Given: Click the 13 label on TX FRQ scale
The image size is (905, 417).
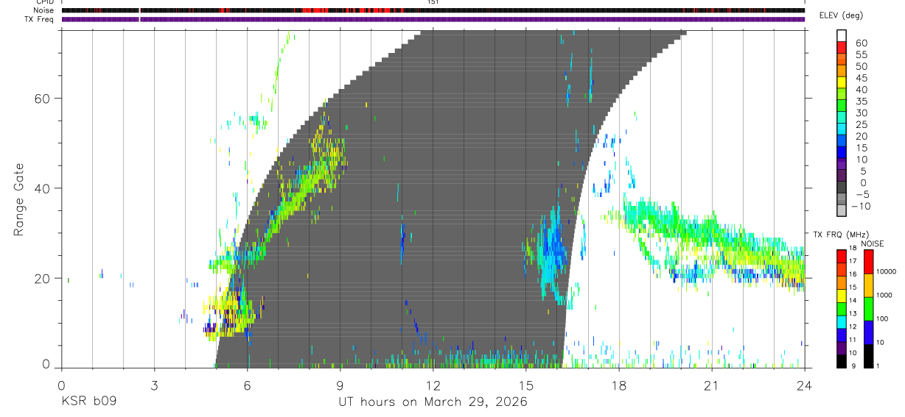Looking at the screenshot, I should [x=853, y=313].
